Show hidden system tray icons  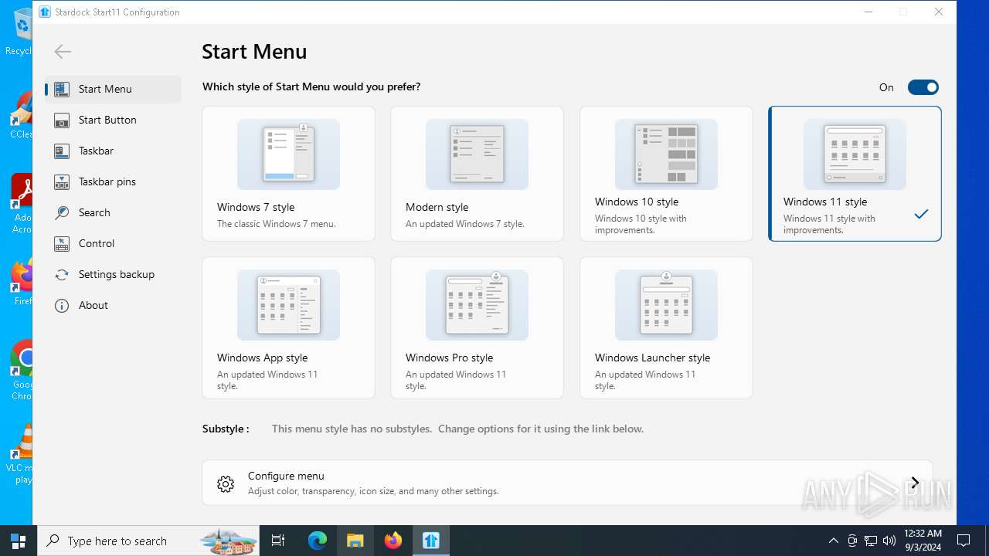[x=833, y=541]
